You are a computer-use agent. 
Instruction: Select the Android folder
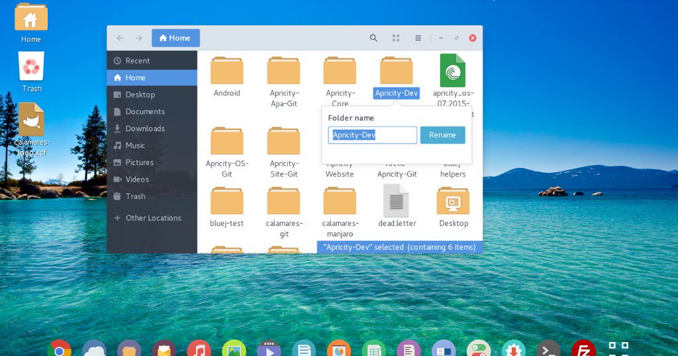(226, 71)
